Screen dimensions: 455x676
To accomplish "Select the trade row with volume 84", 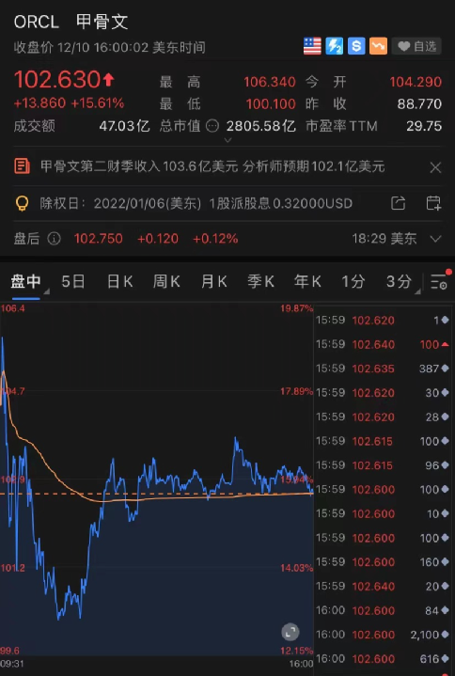I will (384, 610).
